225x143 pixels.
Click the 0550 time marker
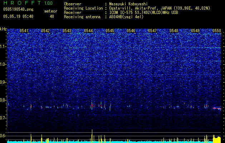click(x=217, y=31)
